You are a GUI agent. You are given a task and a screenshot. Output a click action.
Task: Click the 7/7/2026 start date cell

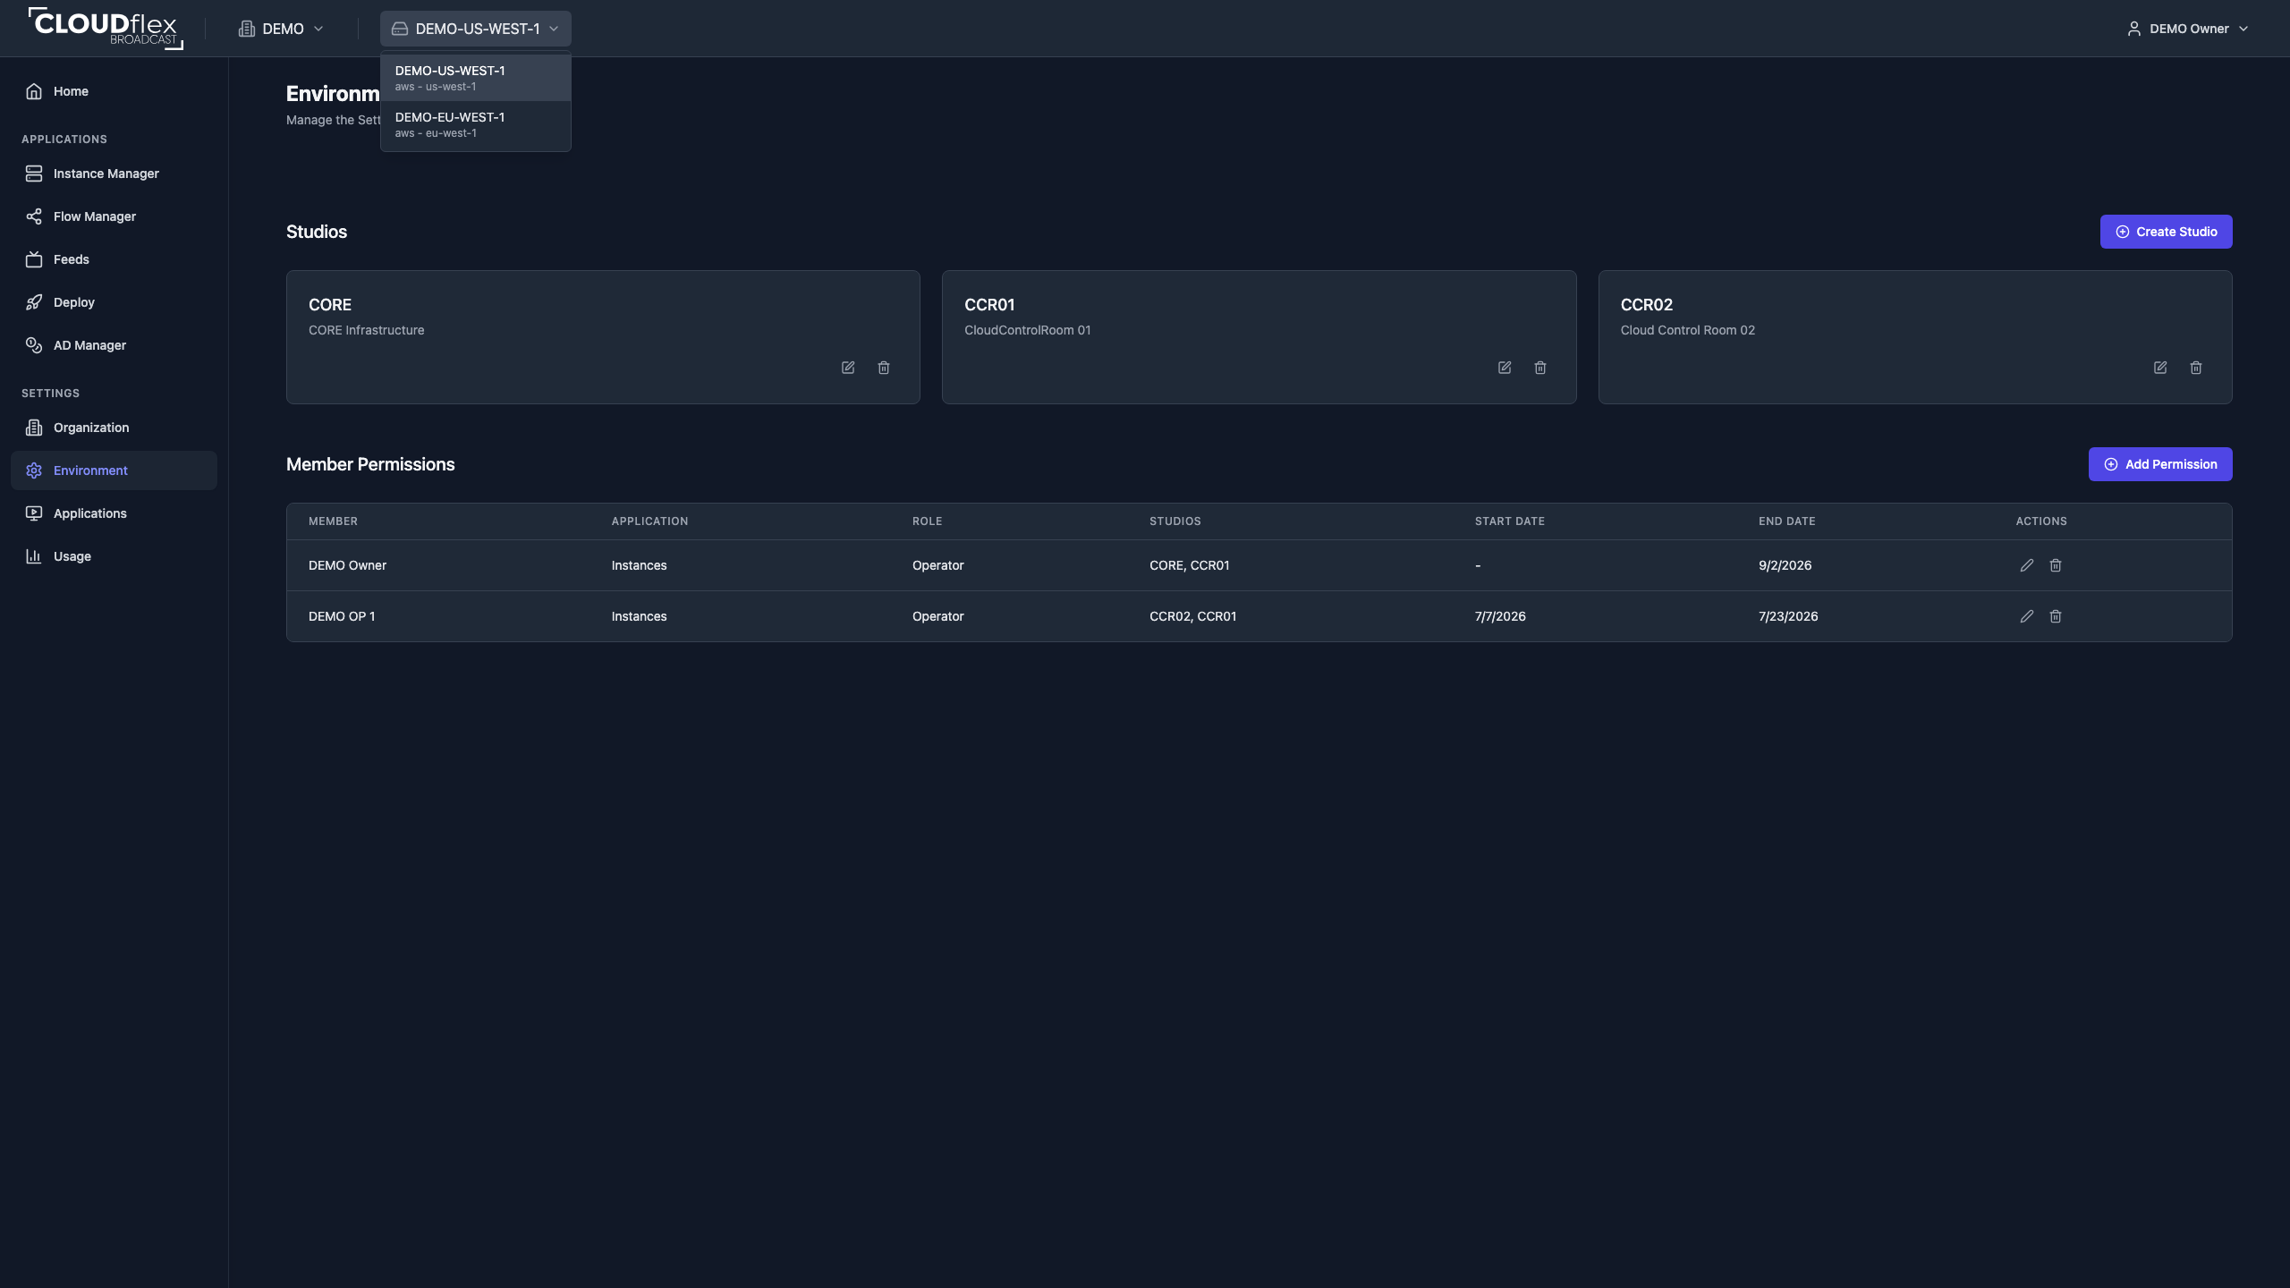(1500, 616)
